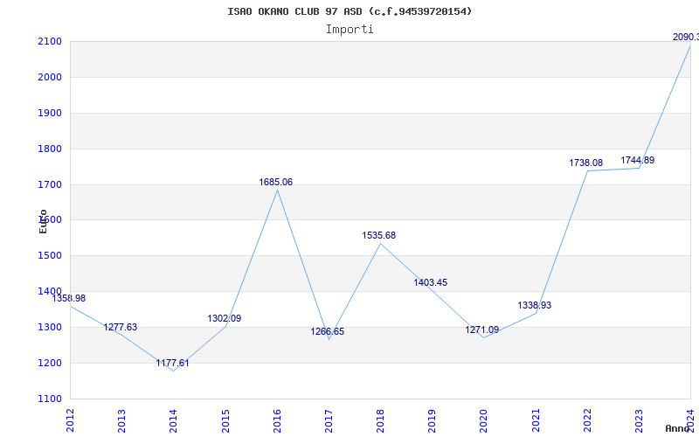Click the 1300 y-axis tick

[x=51, y=327]
